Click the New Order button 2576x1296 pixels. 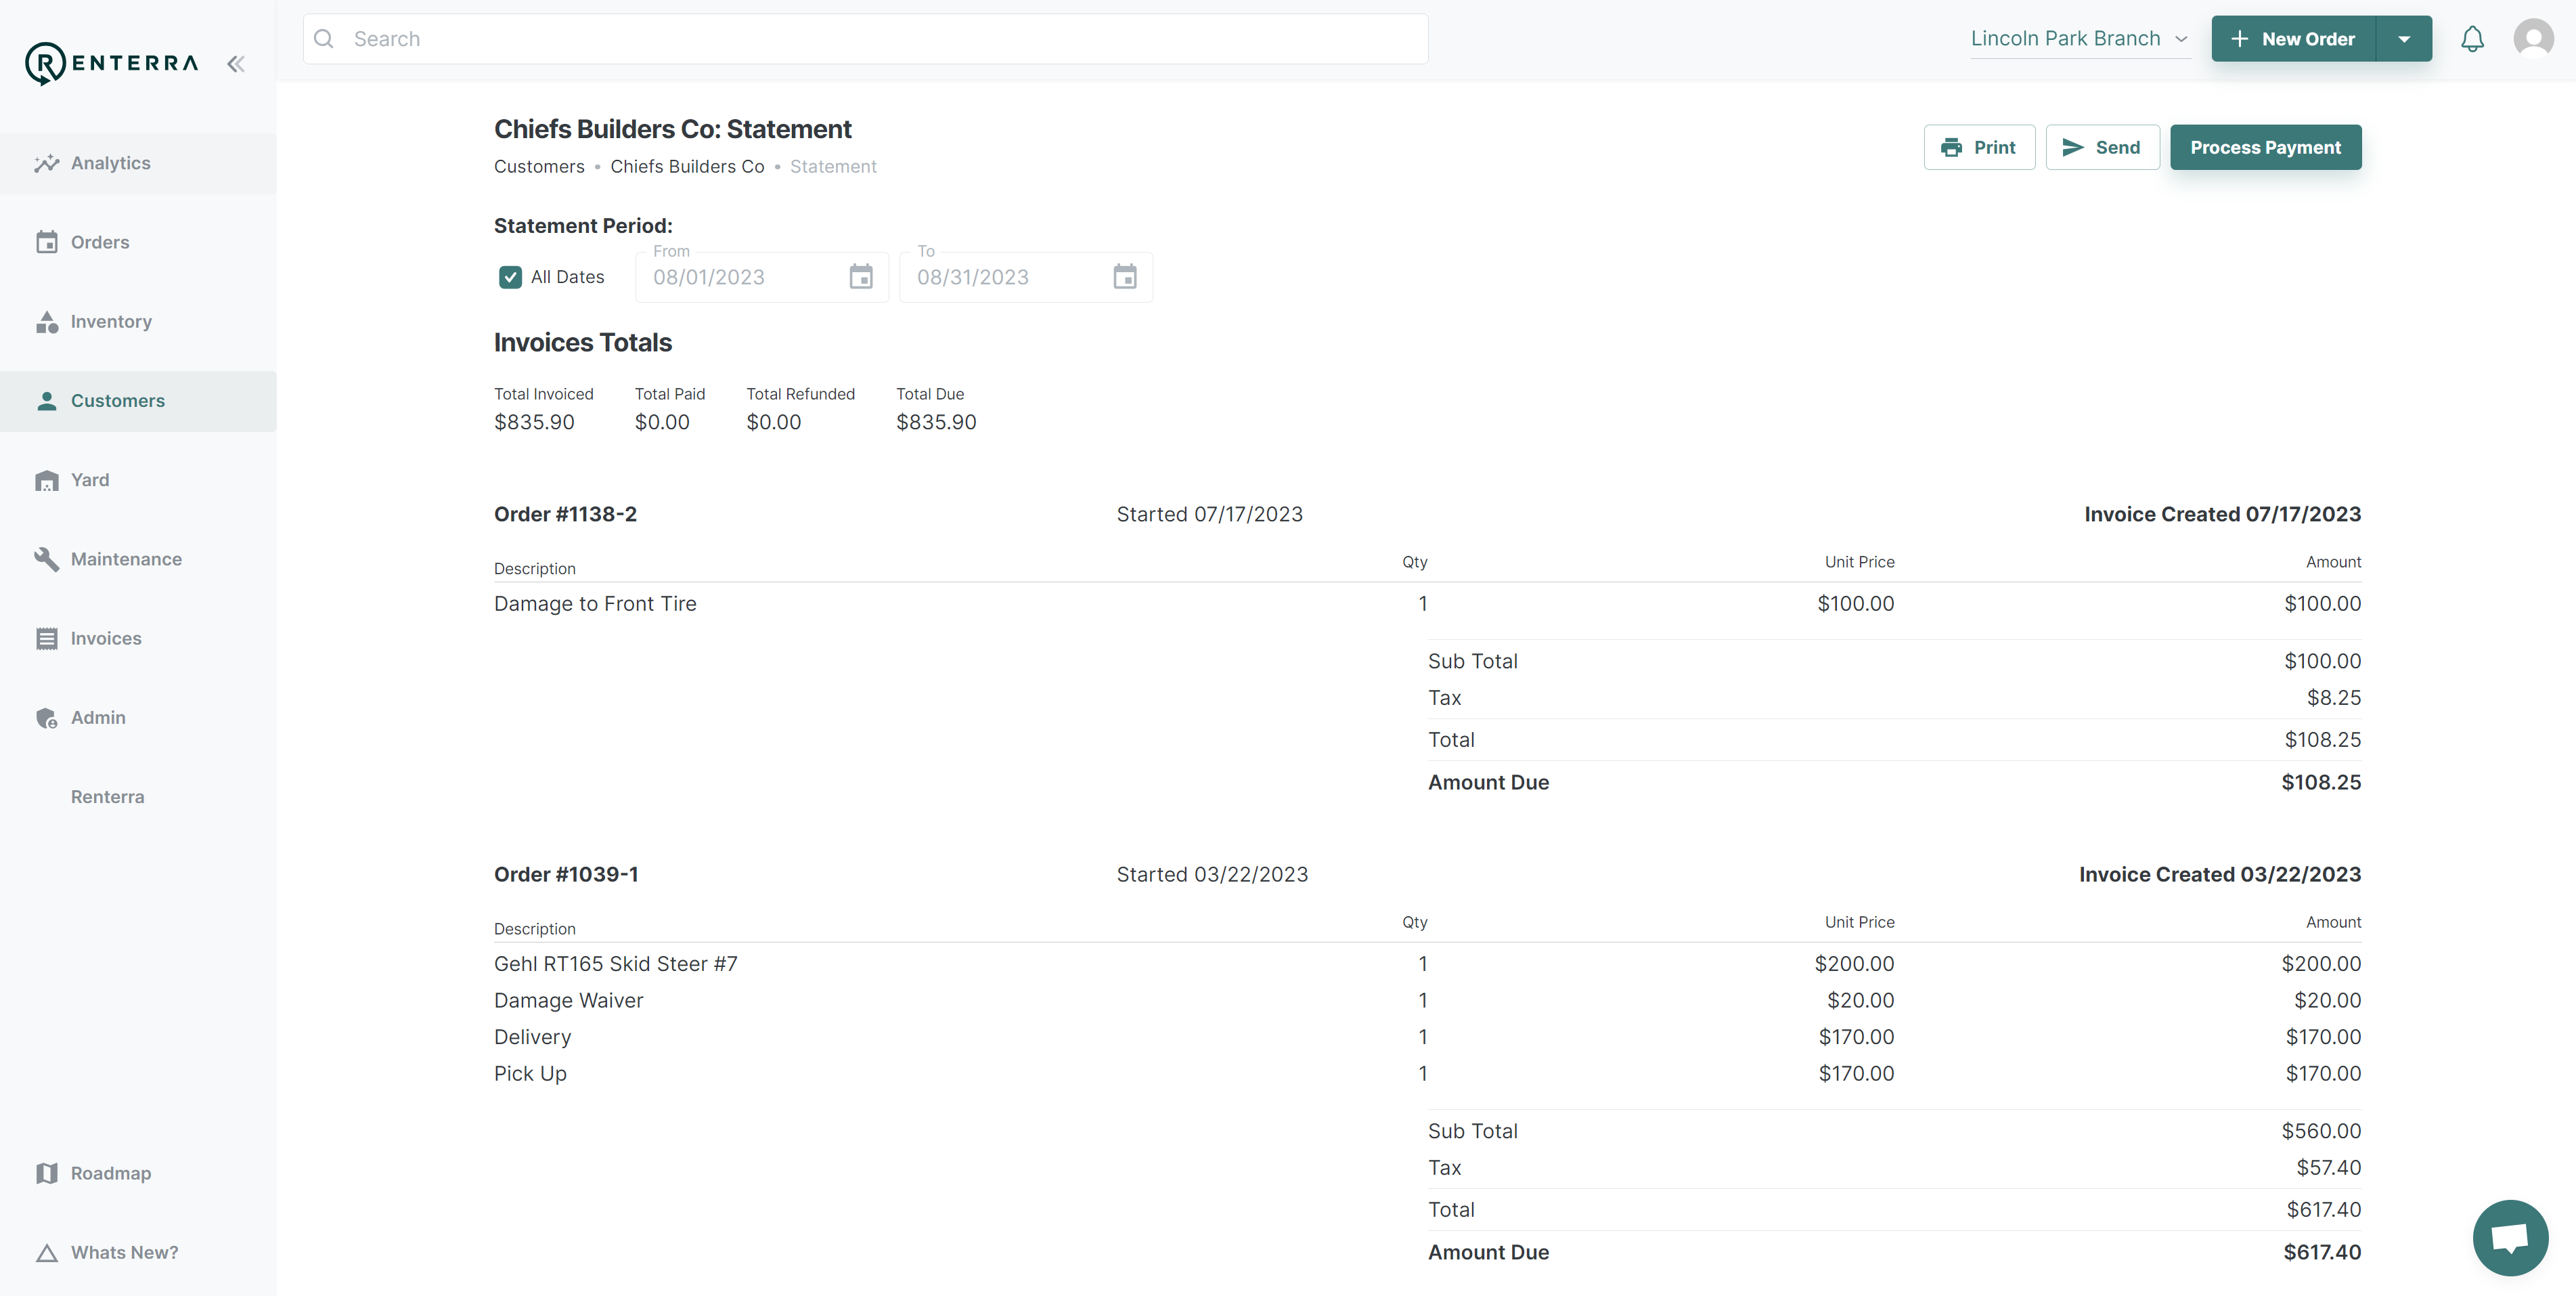click(x=2293, y=39)
